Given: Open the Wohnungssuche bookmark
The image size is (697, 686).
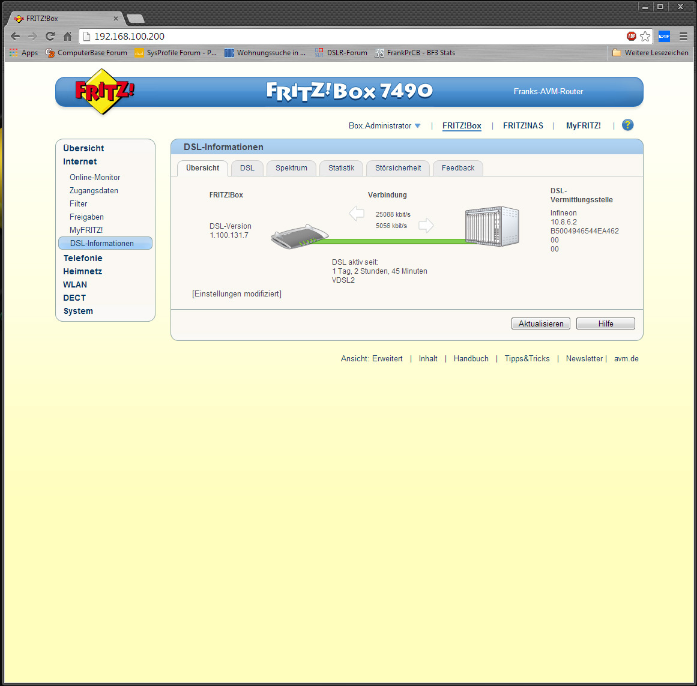Looking at the screenshot, I should (265, 53).
